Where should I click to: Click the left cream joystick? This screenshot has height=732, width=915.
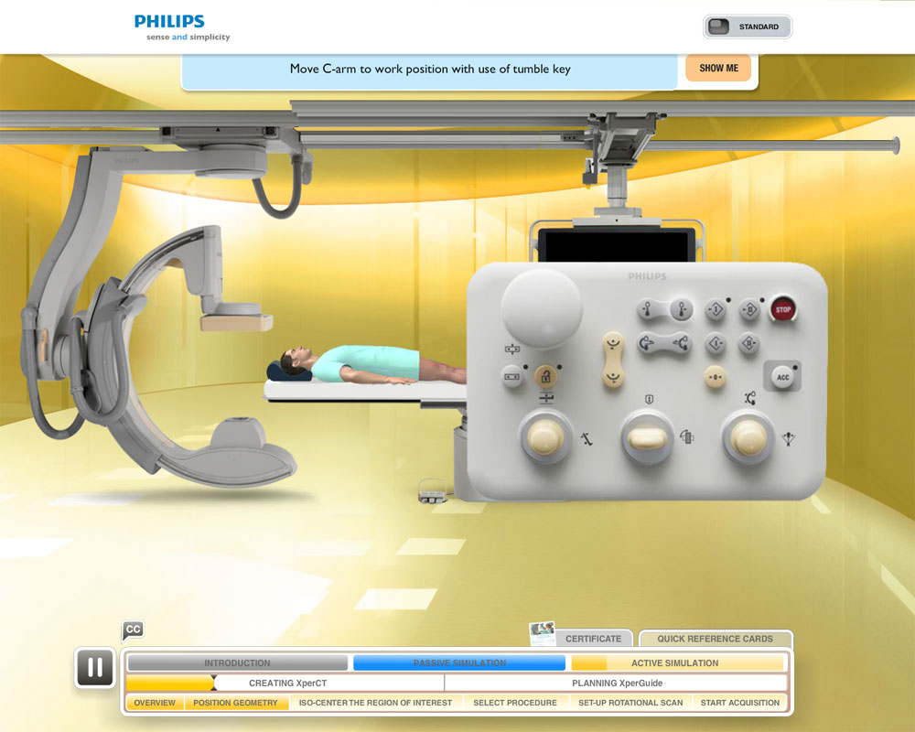545,436
